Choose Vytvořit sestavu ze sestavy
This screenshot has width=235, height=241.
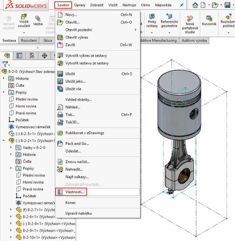97,63
